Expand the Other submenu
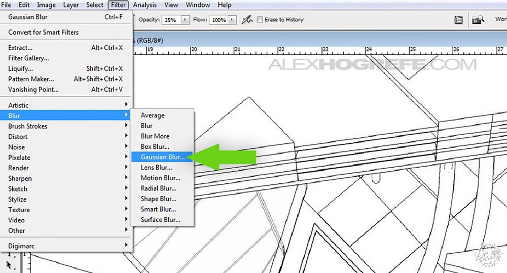This screenshot has width=507, height=273. (x=65, y=230)
